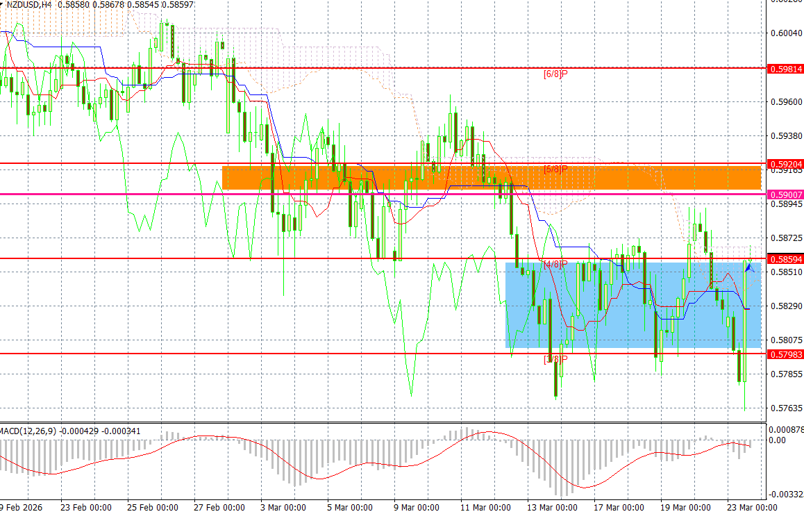Click the red 0.59204 price tag

(785, 164)
